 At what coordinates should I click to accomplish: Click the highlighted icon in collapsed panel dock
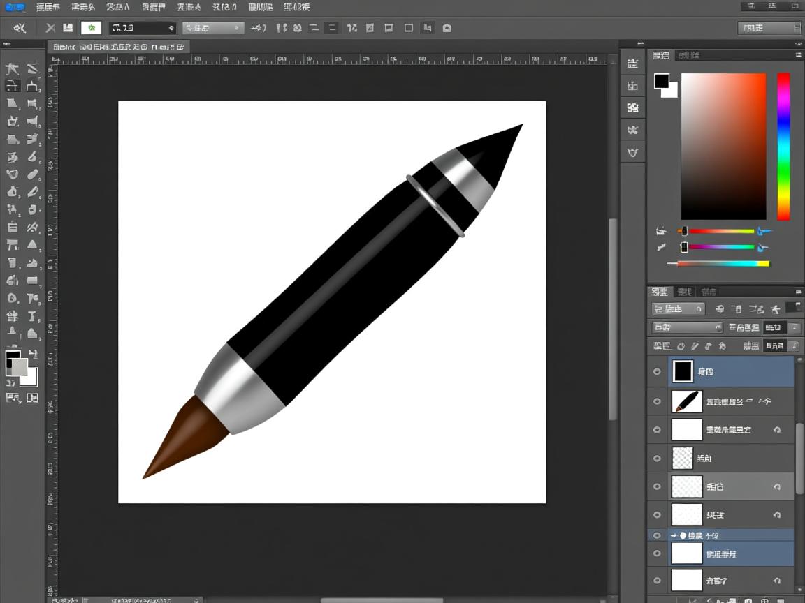click(x=632, y=107)
